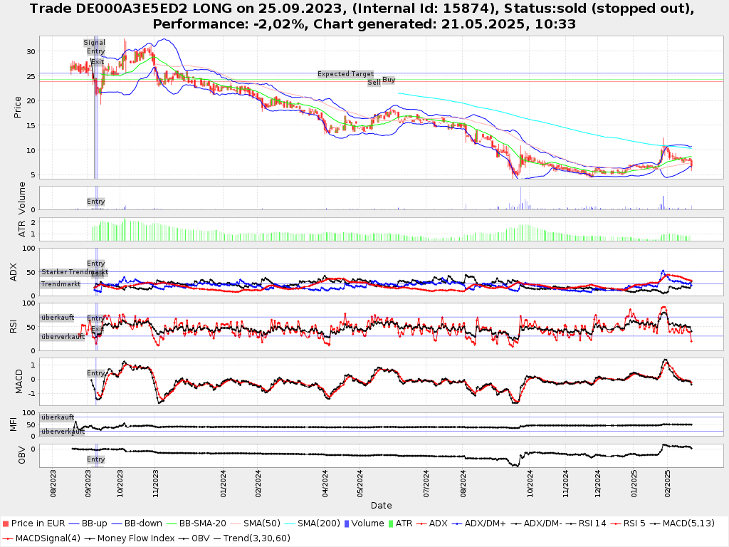Click the MACDSignal(4) legend marker

7,538
